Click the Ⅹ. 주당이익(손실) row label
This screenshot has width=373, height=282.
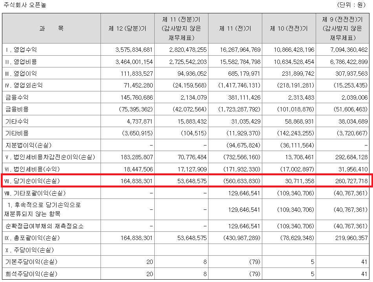point(29,250)
